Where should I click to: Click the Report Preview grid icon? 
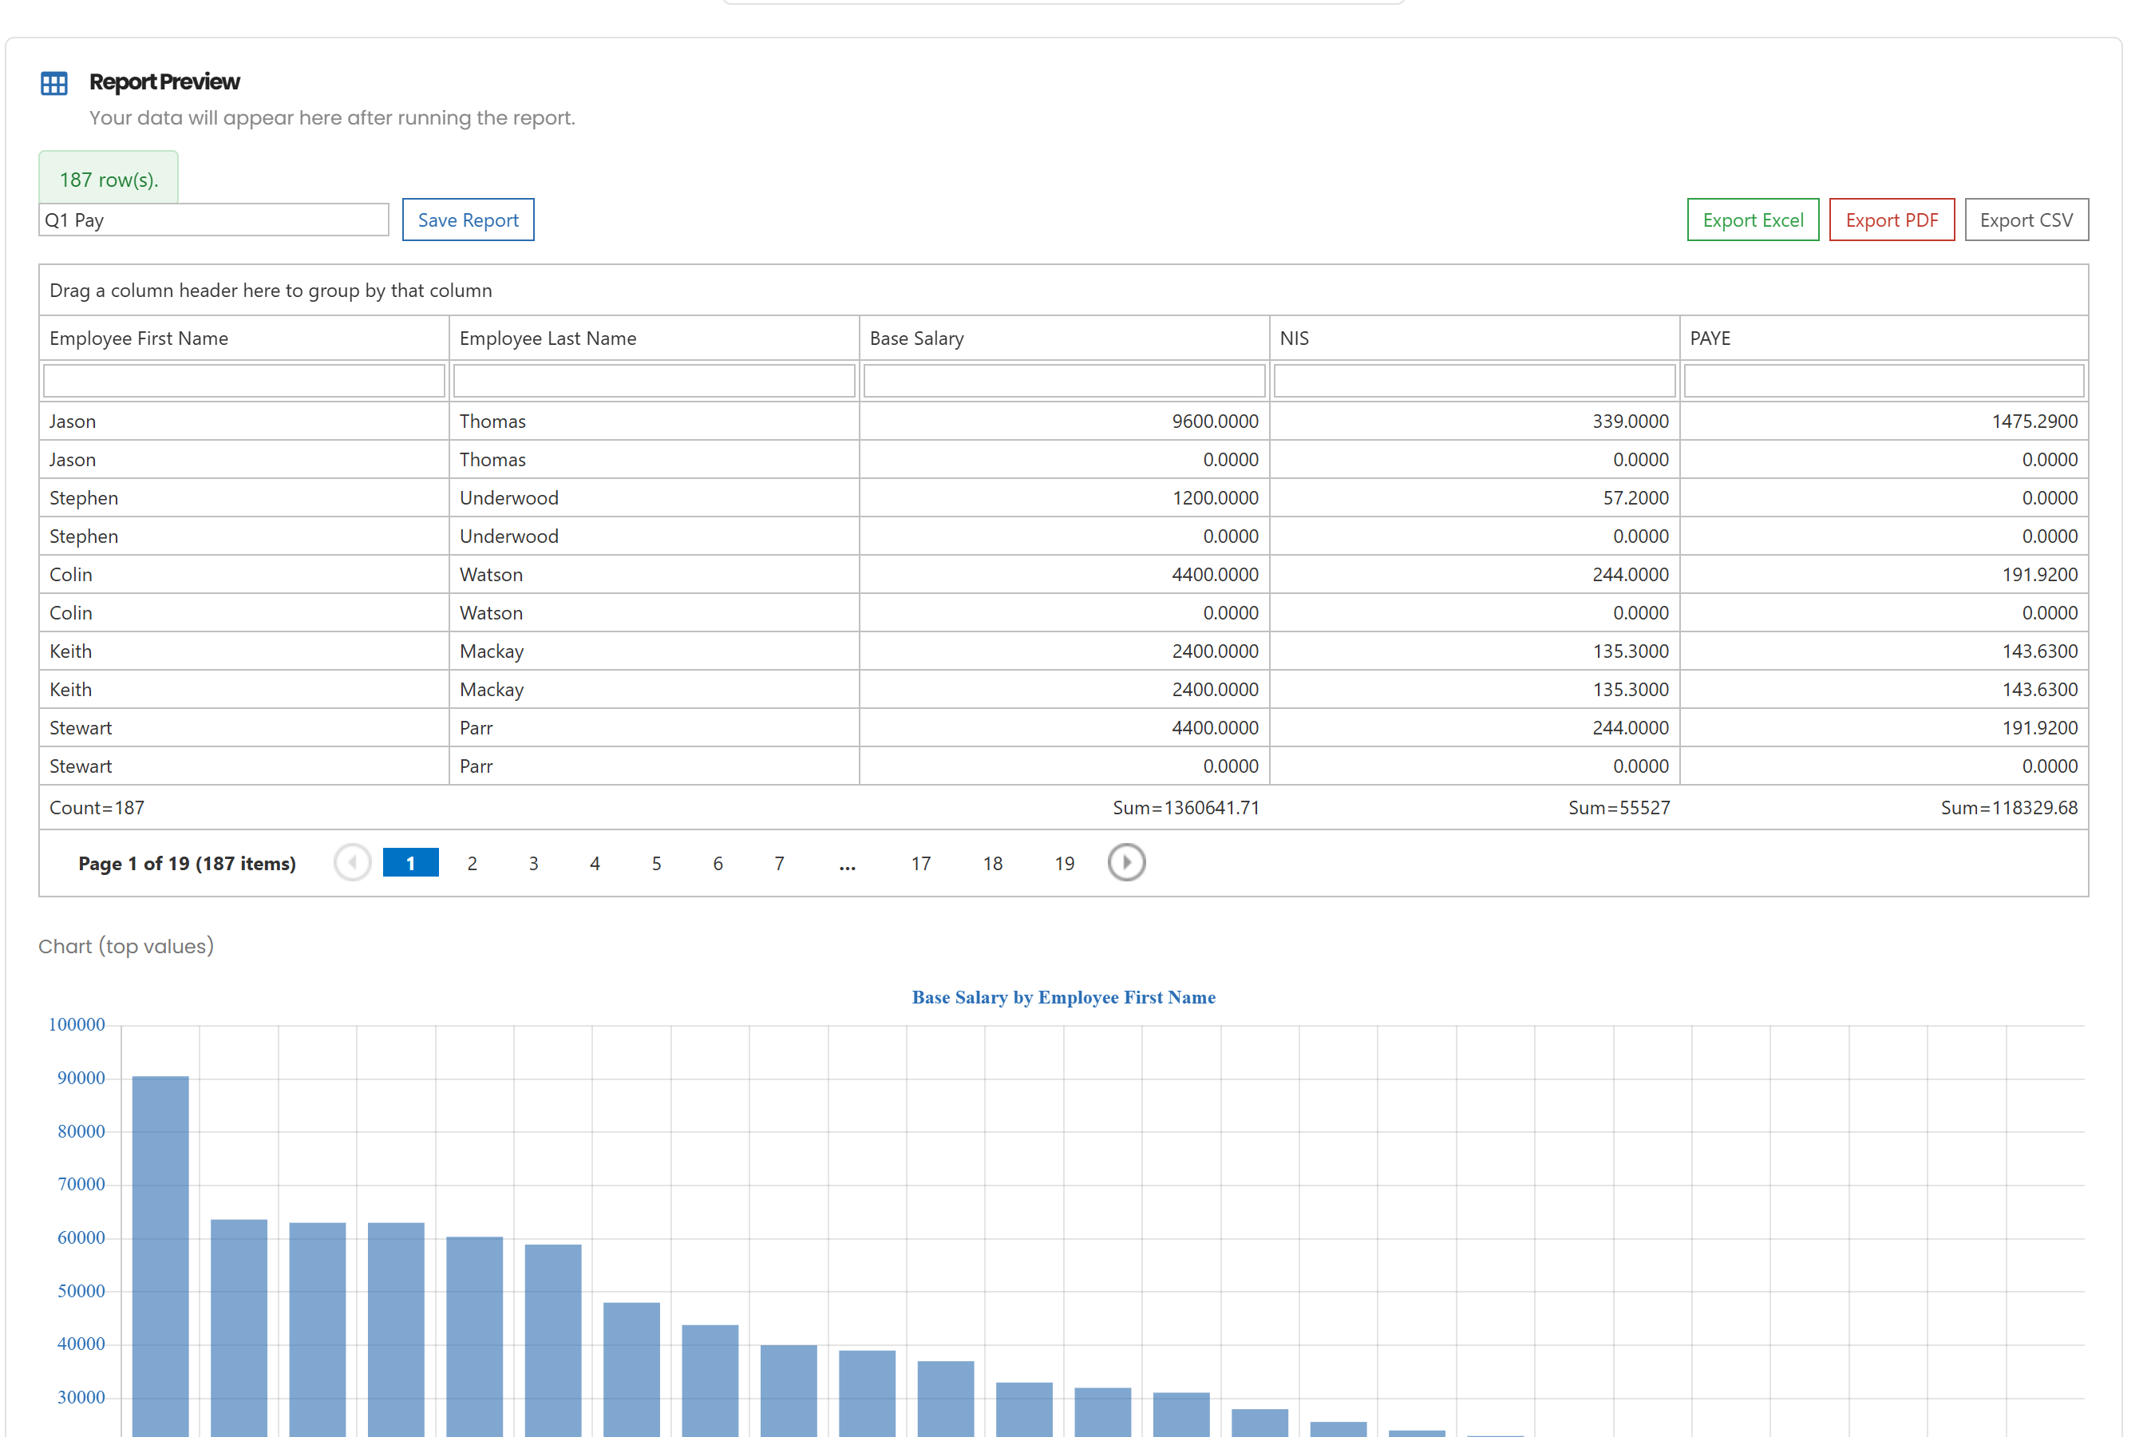[54, 85]
